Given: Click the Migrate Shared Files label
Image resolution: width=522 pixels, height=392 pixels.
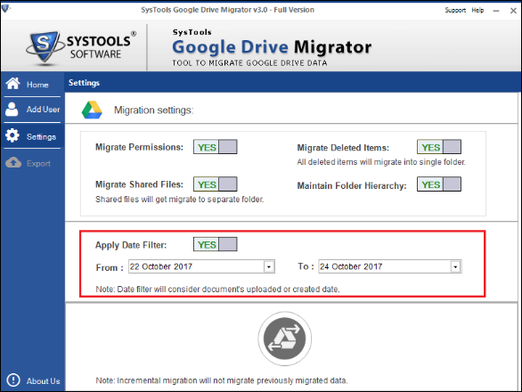Looking at the screenshot, I should click(x=139, y=184).
